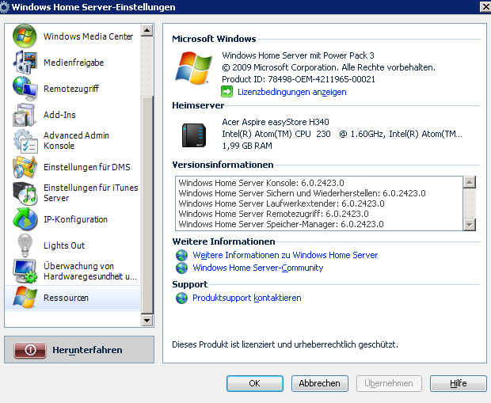Click the title bar gear icon
The width and height of the screenshot is (491, 403).
5,7
